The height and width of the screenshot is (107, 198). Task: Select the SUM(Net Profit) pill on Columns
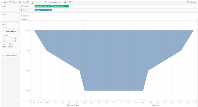coord(61,6)
